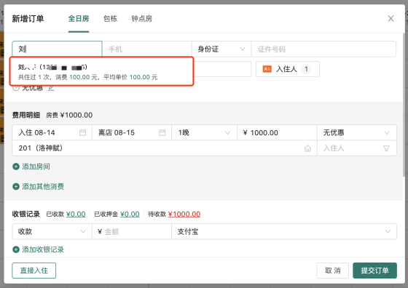Image resolution: width=408 pixels, height=288 pixels.
Task: Select the suggested guest 刘 with stay history
Action: (102, 72)
